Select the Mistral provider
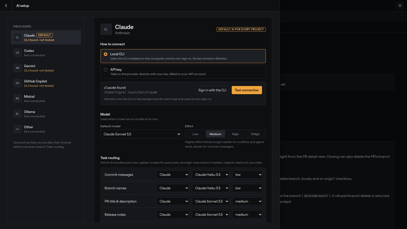The height and width of the screenshot is (229, 407). point(46,98)
